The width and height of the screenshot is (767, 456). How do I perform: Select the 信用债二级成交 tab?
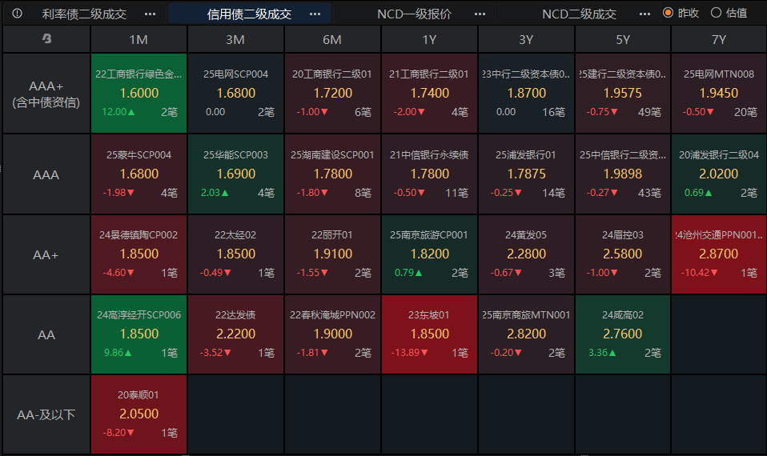coord(249,14)
